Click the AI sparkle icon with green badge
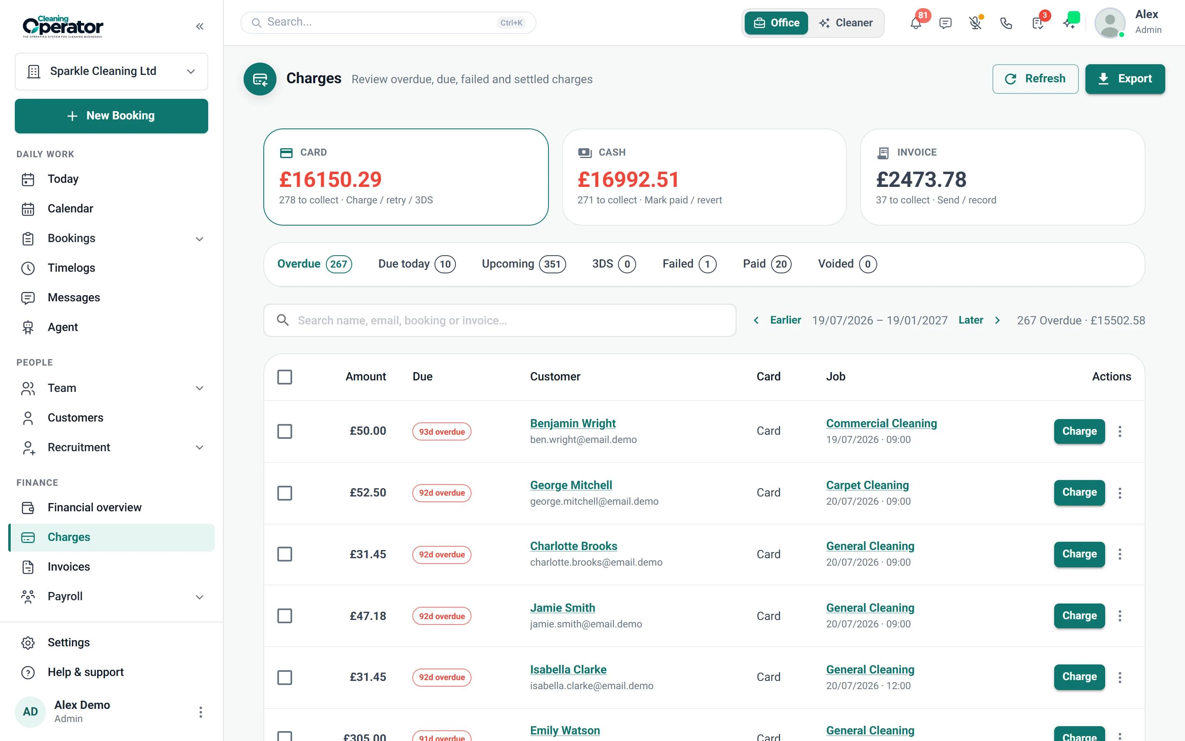1185x741 pixels. (1069, 23)
